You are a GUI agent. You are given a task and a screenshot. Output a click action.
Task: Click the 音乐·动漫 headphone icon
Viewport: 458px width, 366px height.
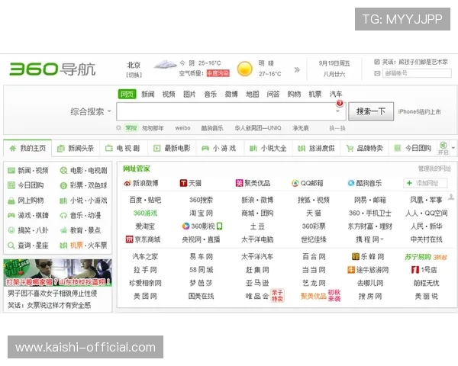[63, 216]
